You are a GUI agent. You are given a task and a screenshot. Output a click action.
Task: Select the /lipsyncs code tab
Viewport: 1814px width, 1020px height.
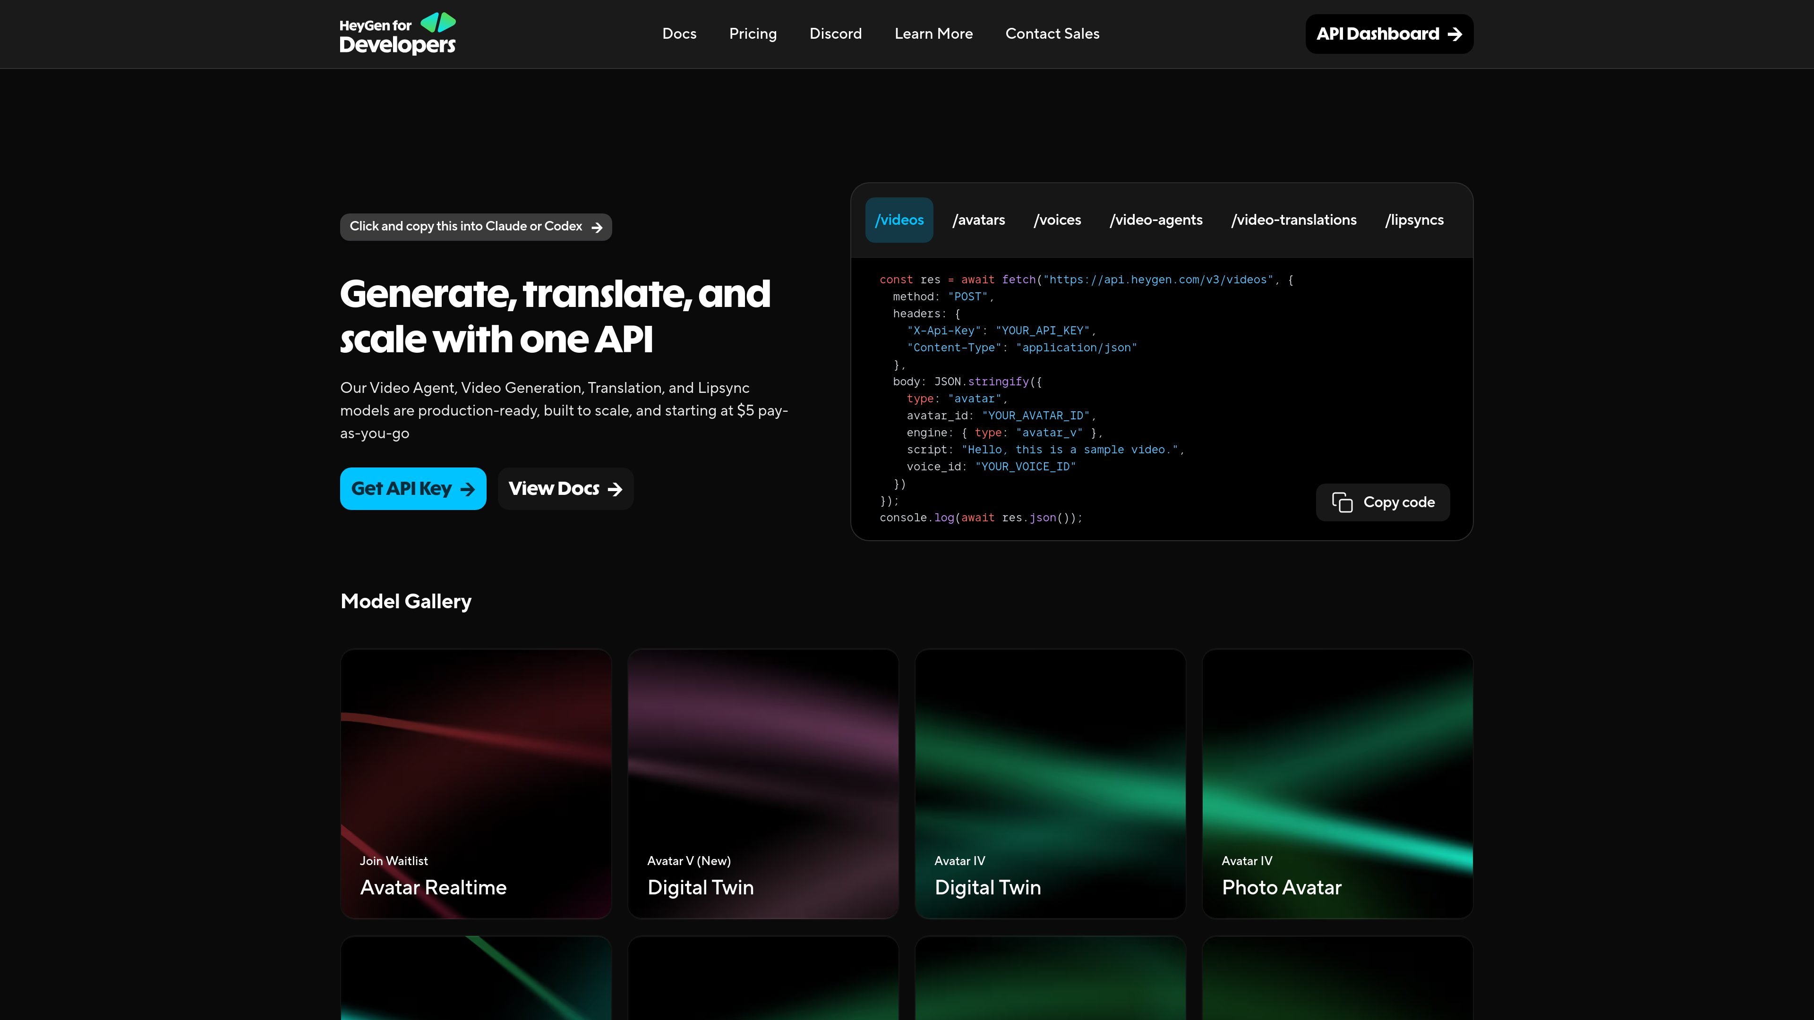1414,220
